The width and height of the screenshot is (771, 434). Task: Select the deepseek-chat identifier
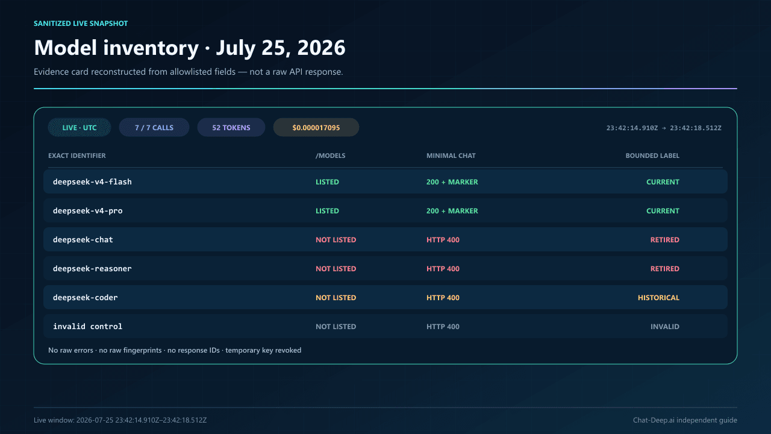point(83,239)
